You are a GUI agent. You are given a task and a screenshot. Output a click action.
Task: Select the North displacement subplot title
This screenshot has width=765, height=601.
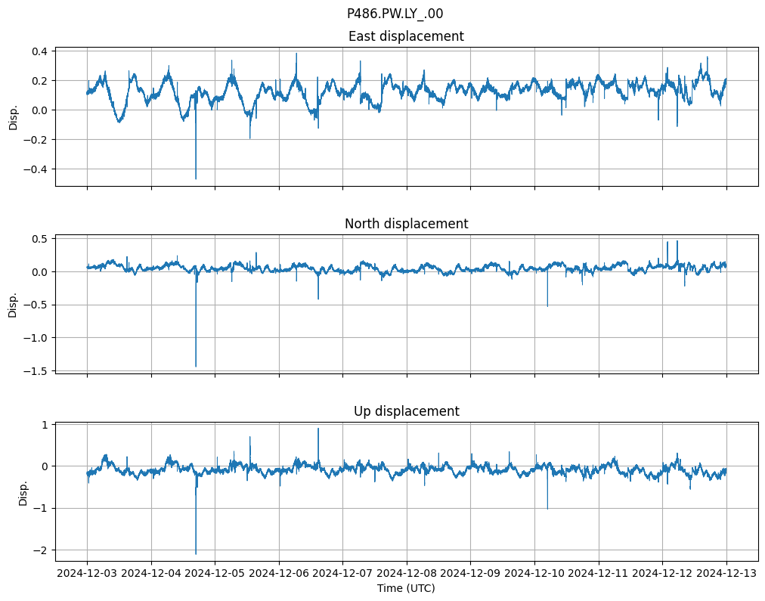406,224
